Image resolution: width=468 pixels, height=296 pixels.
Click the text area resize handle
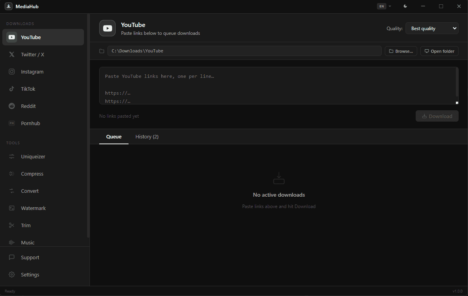coord(457,103)
